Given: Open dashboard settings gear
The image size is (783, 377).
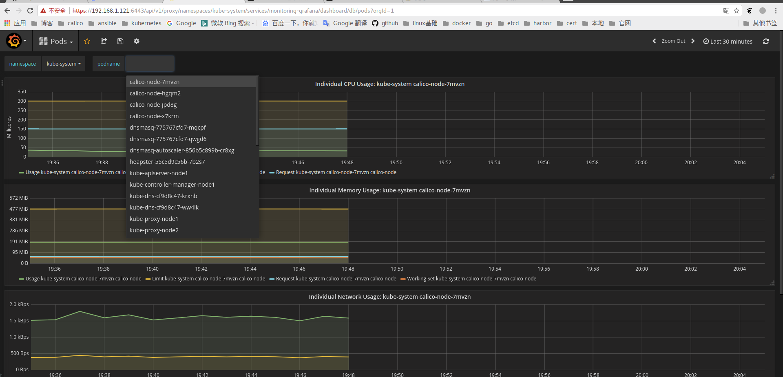Looking at the screenshot, I should tap(137, 41).
